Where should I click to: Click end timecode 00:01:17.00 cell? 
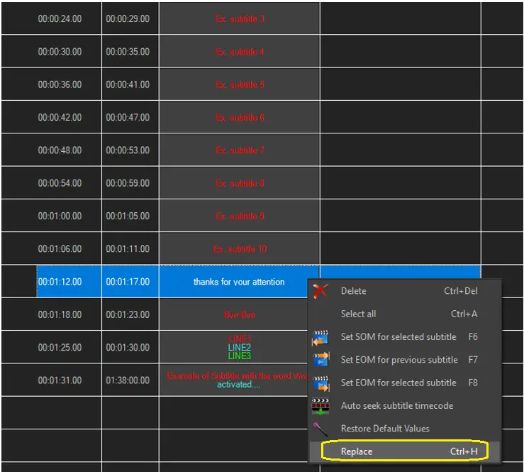click(128, 282)
